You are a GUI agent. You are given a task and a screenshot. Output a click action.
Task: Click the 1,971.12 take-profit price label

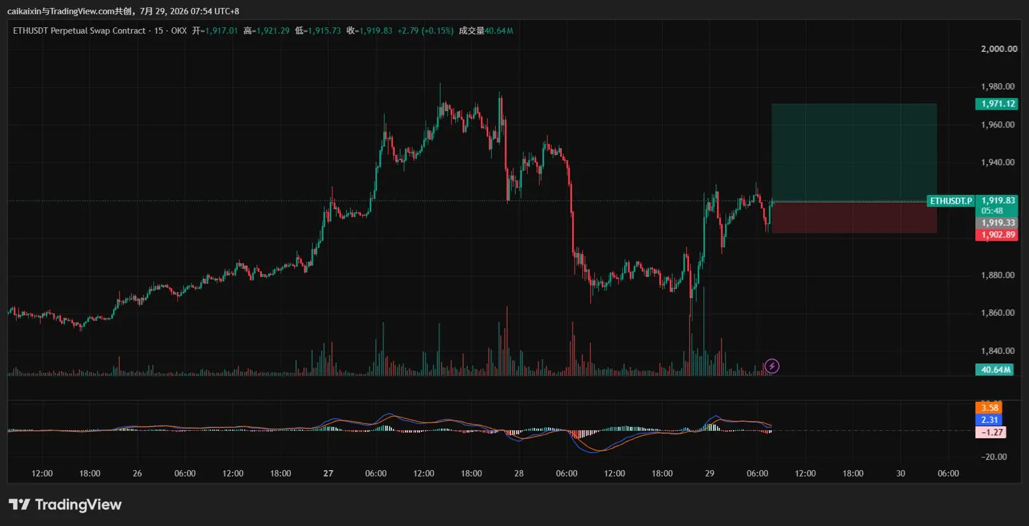pos(997,104)
